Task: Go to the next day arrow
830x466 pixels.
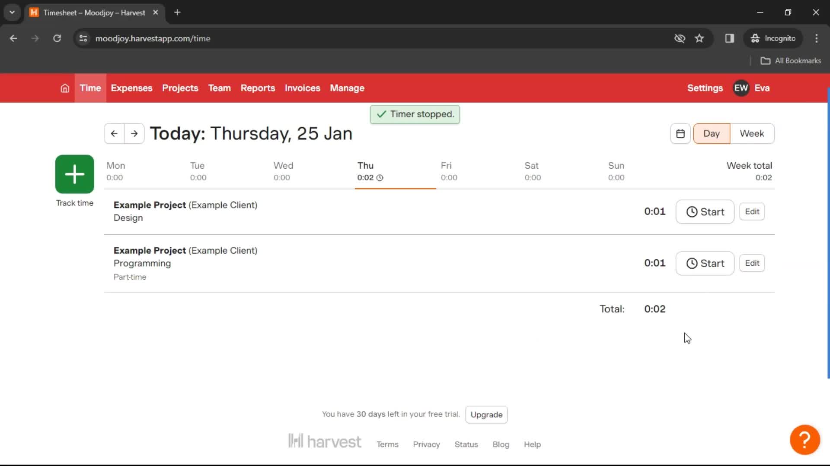Action: (134, 134)
